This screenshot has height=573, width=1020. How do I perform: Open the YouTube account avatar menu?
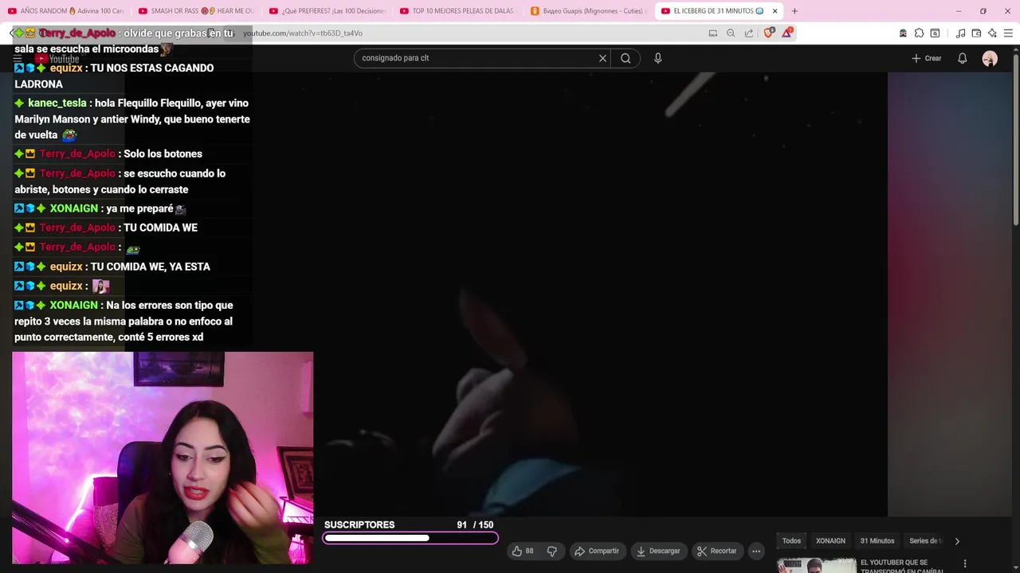click(x=990, y=58)
